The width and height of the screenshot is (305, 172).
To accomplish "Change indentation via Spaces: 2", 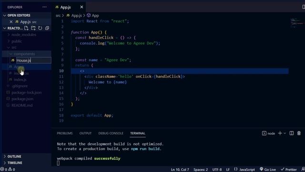I will (x=201, y=170).
